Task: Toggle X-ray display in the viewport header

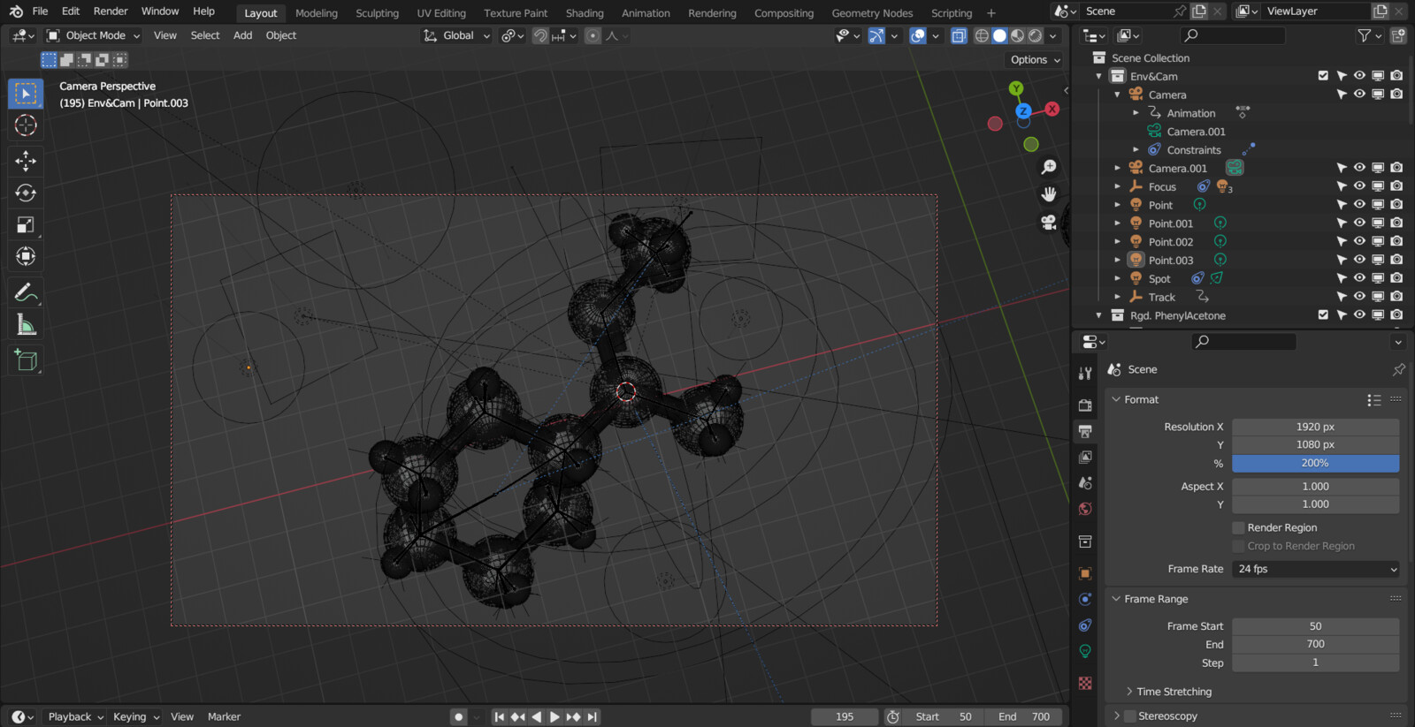Action: 959,35
